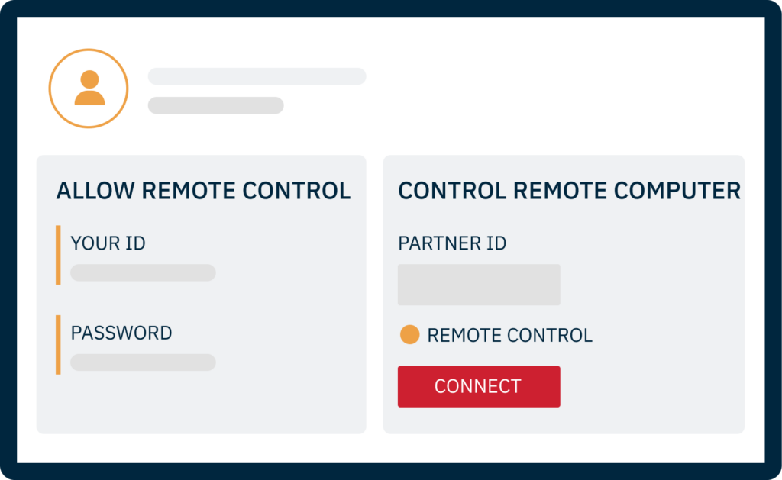Click the Control Remote Computer heading
This screenshot has height=480, width=782.
click(x=569, y=191)
